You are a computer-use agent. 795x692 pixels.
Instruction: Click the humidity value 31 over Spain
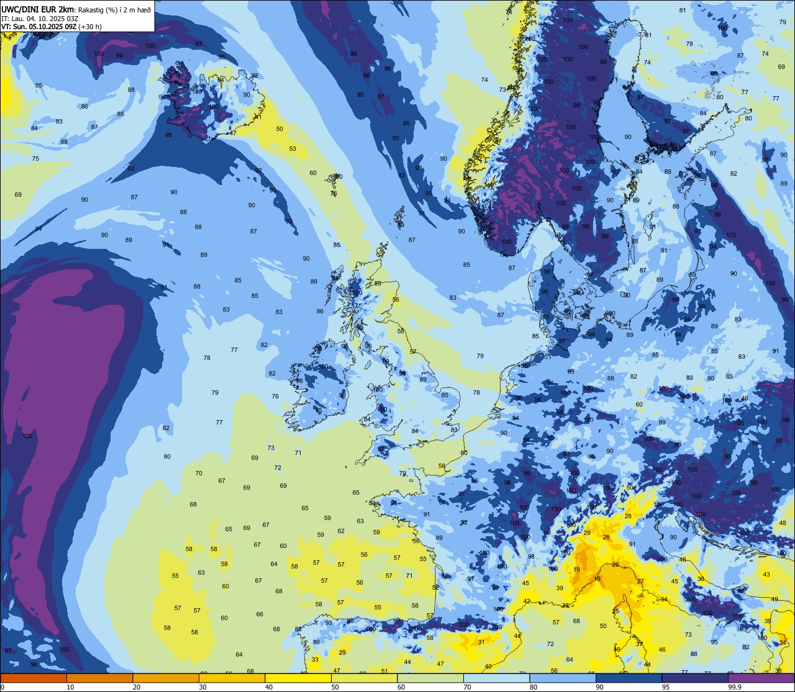pos(481,642)
